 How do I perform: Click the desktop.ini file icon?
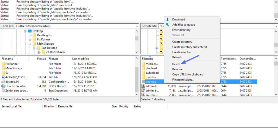[3, 82]
